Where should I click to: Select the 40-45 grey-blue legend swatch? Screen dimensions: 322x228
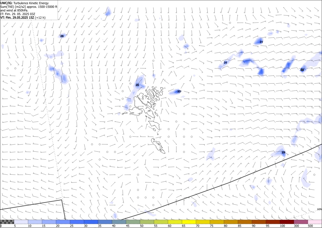pyautogui.click(x=119, y=222)
